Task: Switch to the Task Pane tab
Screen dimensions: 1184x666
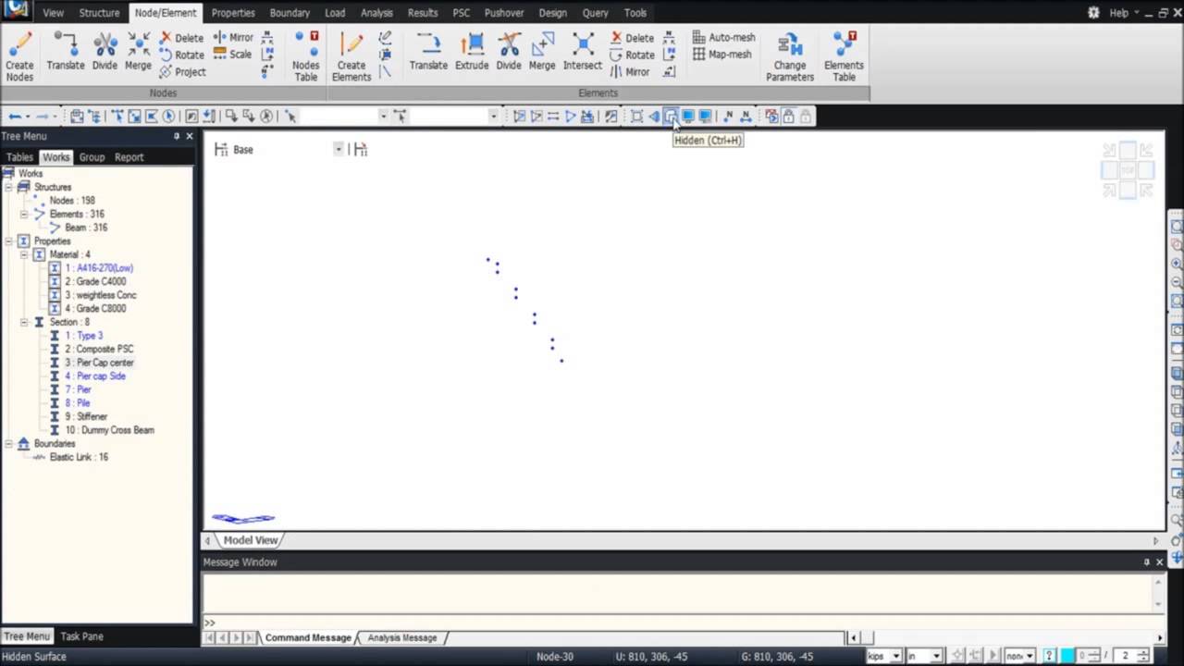Action: click(x=81, y=636)
